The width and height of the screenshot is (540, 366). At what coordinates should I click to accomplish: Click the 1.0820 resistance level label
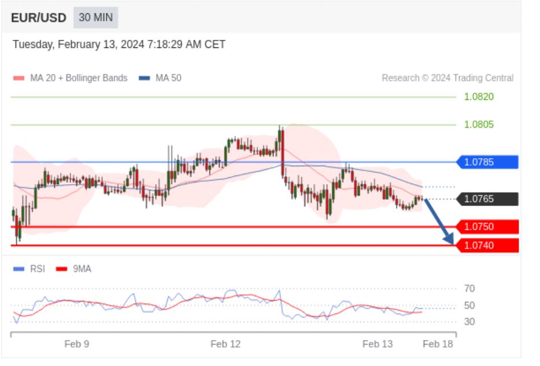479,96
